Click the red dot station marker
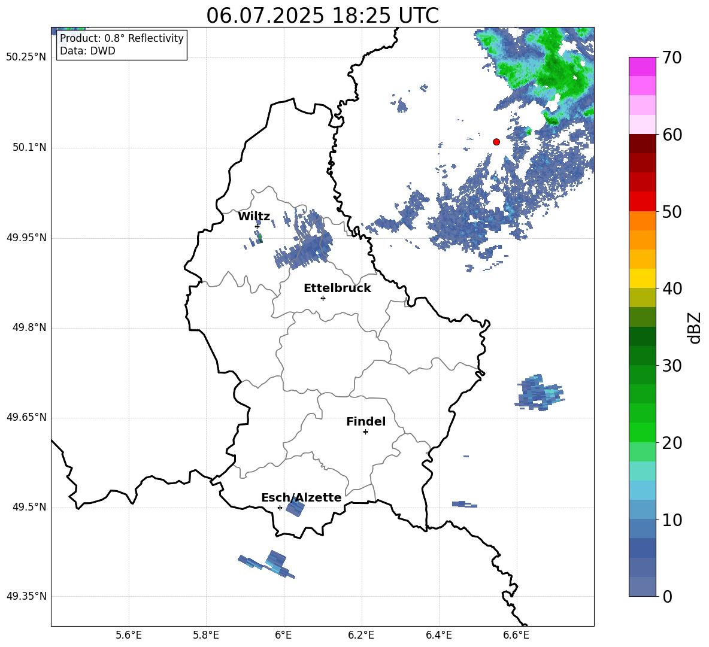This screenshot has height=647, width=709. [x=496, y=142]
